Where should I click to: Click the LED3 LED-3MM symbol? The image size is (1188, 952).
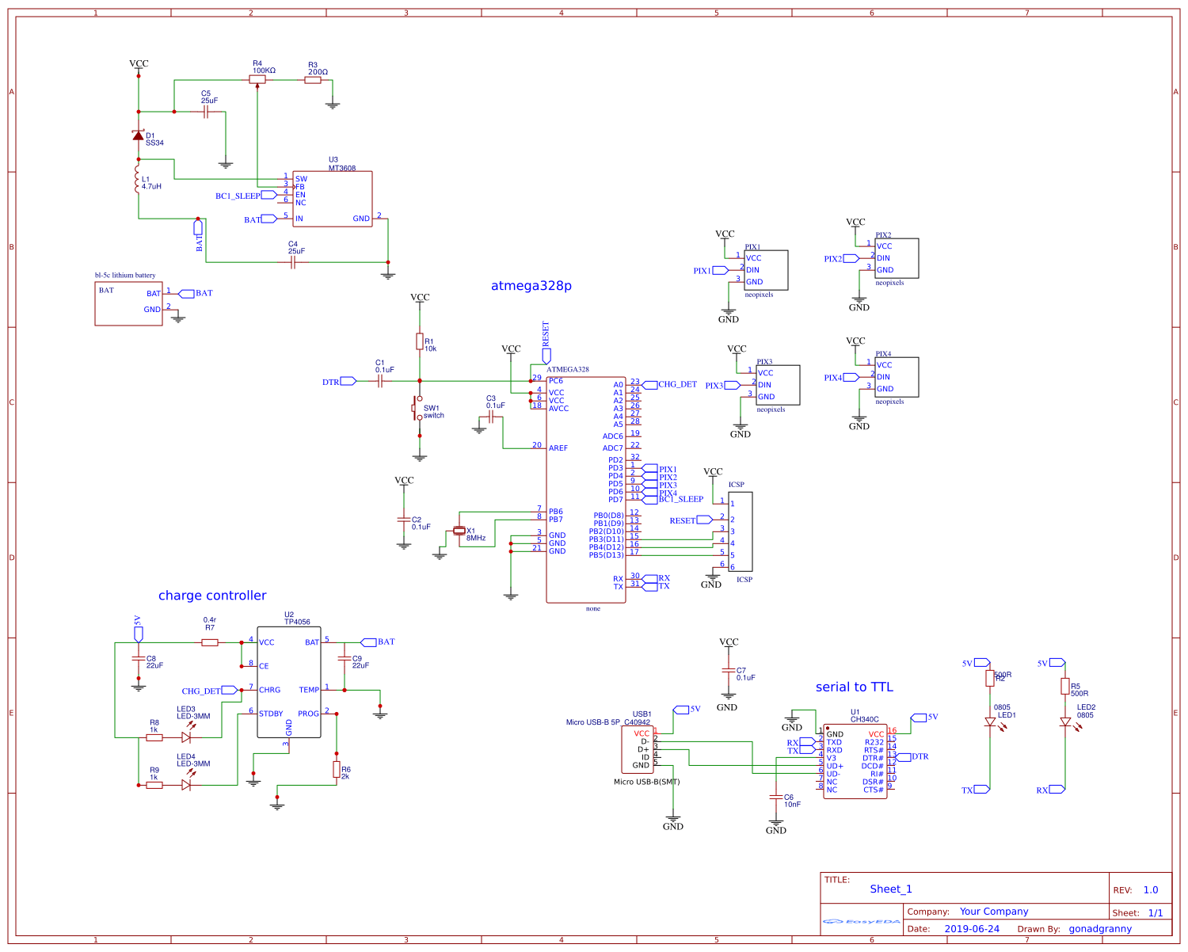(187, 733)
